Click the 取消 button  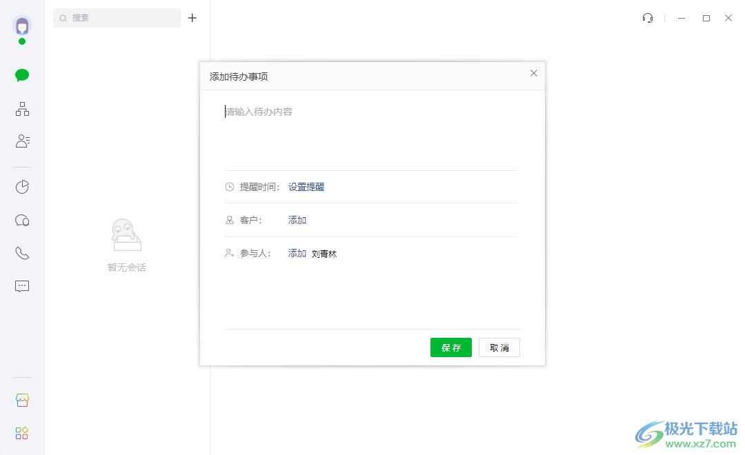click(x=499, y=347)
